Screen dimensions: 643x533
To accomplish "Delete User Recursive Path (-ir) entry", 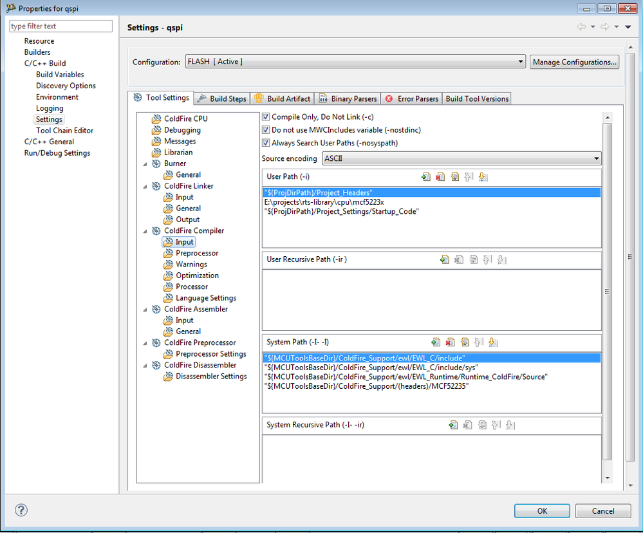I will (x=459, y=259).
